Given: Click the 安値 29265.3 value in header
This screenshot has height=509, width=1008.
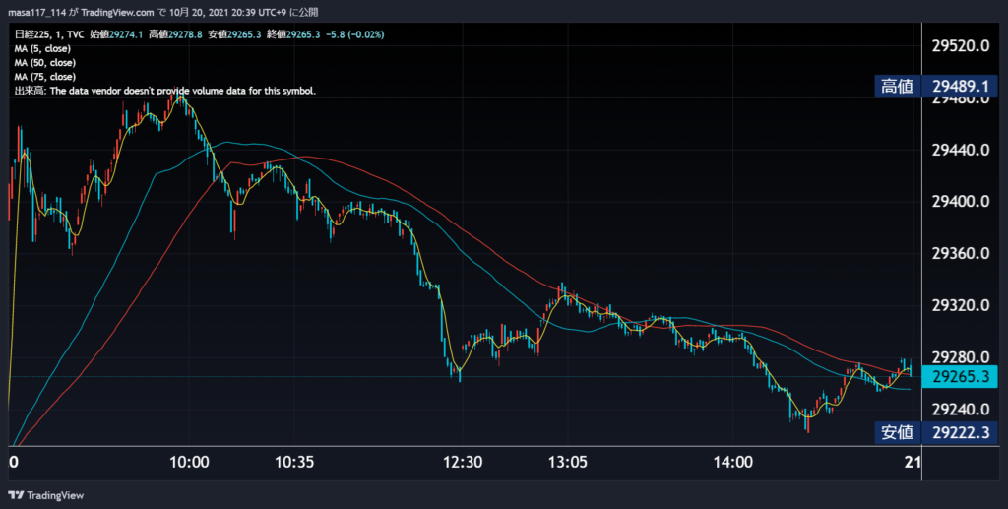Looking at the screenshot, I should [234, 34].
